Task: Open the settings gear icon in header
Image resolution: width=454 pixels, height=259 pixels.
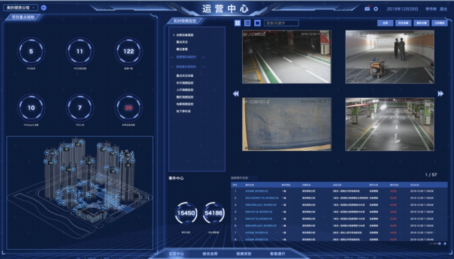Action: click(376, 9)
